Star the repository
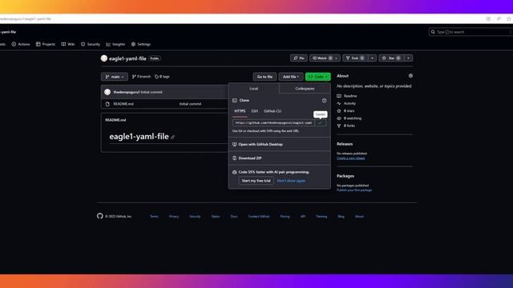 tap(392, 58)
